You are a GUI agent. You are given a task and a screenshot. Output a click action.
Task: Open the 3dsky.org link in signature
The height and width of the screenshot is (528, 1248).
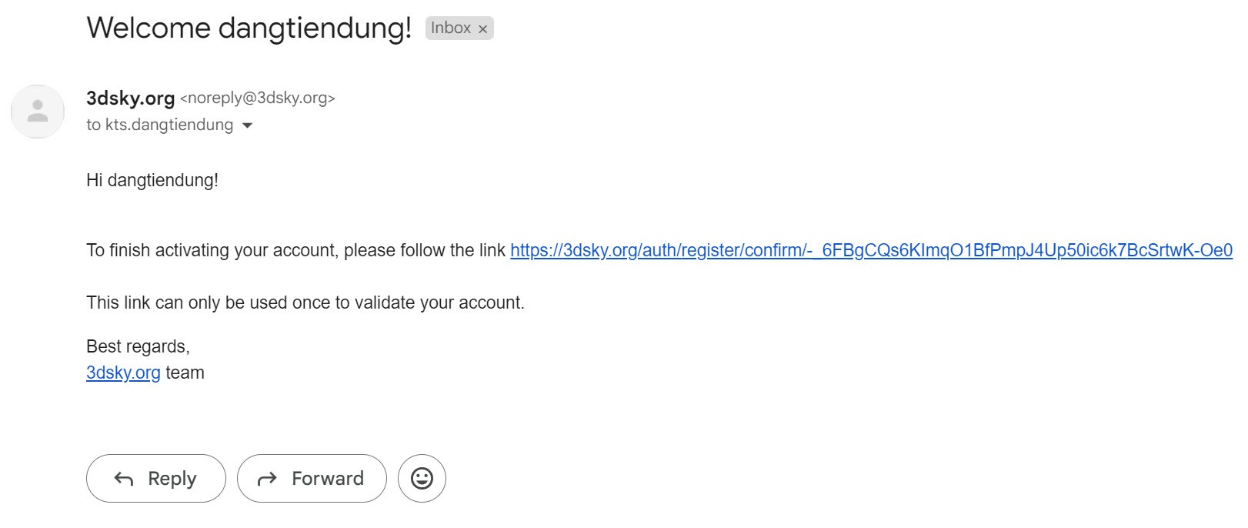(x=123, y=373)
